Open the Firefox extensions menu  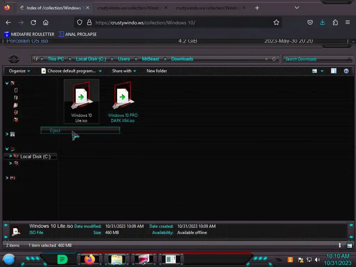[335, 23]
